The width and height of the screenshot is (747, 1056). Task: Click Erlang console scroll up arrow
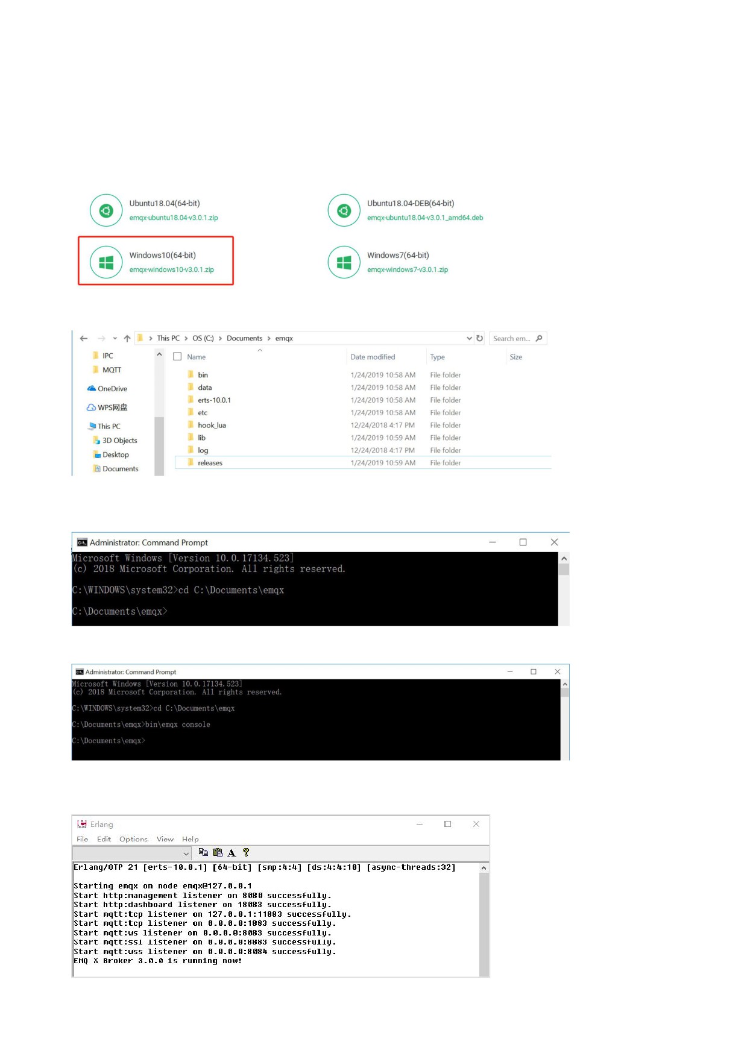(x=484, y=868)
